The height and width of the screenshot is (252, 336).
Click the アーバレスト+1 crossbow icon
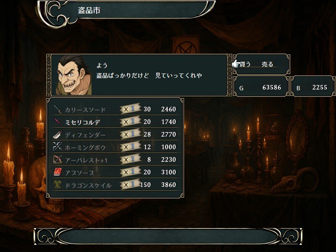(x=58, y=159)
